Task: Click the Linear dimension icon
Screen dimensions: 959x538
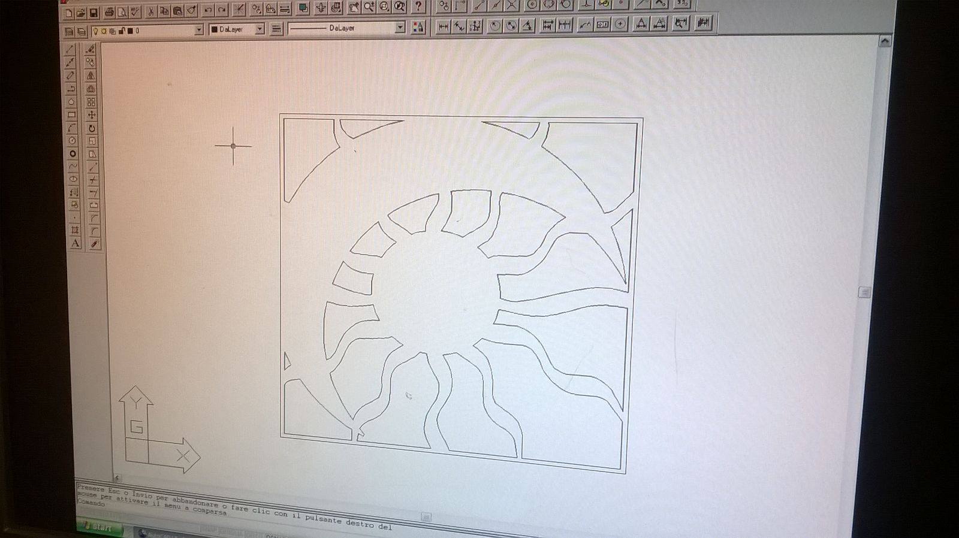Action: coord(443,26)
